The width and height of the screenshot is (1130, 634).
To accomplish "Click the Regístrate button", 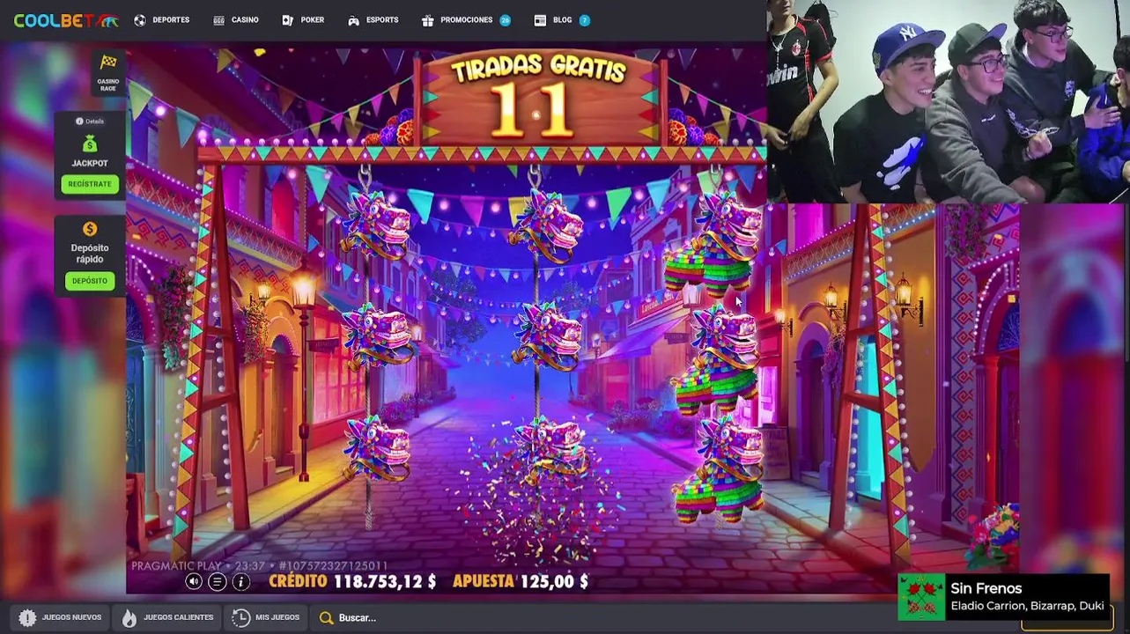I will pos(90,184).
